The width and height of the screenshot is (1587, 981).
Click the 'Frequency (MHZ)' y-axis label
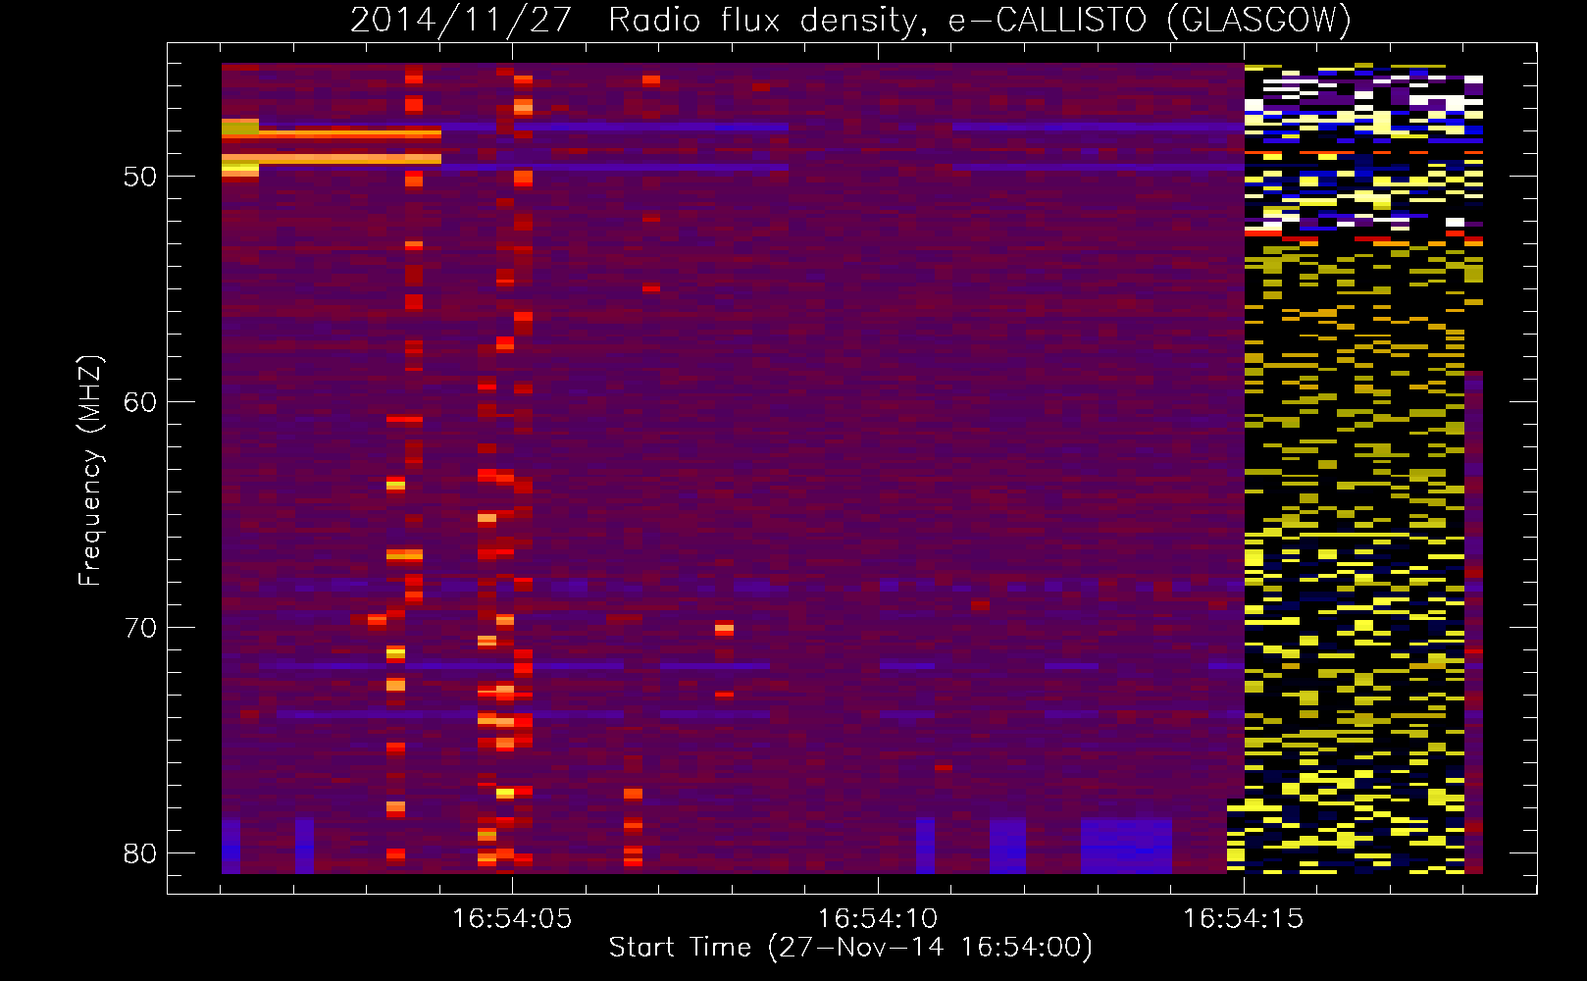pyautogui.click(x=90, y=472)
